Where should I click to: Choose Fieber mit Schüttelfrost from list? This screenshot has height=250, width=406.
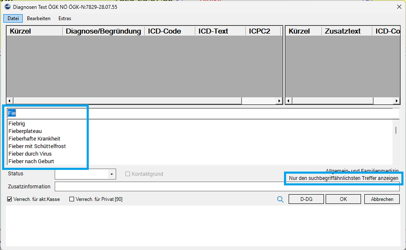point(37,146)
